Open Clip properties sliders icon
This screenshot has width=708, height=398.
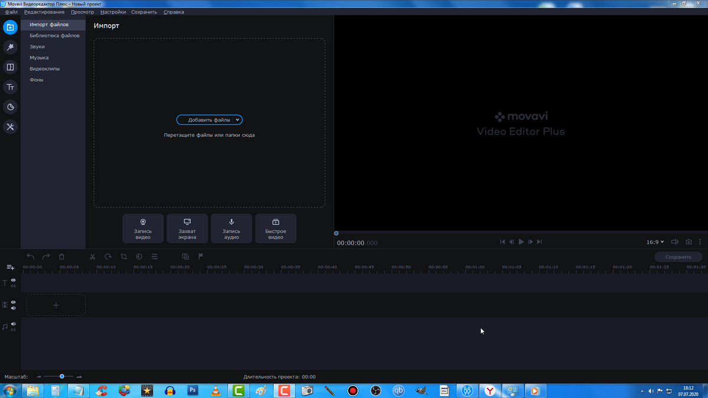[155, 256]
